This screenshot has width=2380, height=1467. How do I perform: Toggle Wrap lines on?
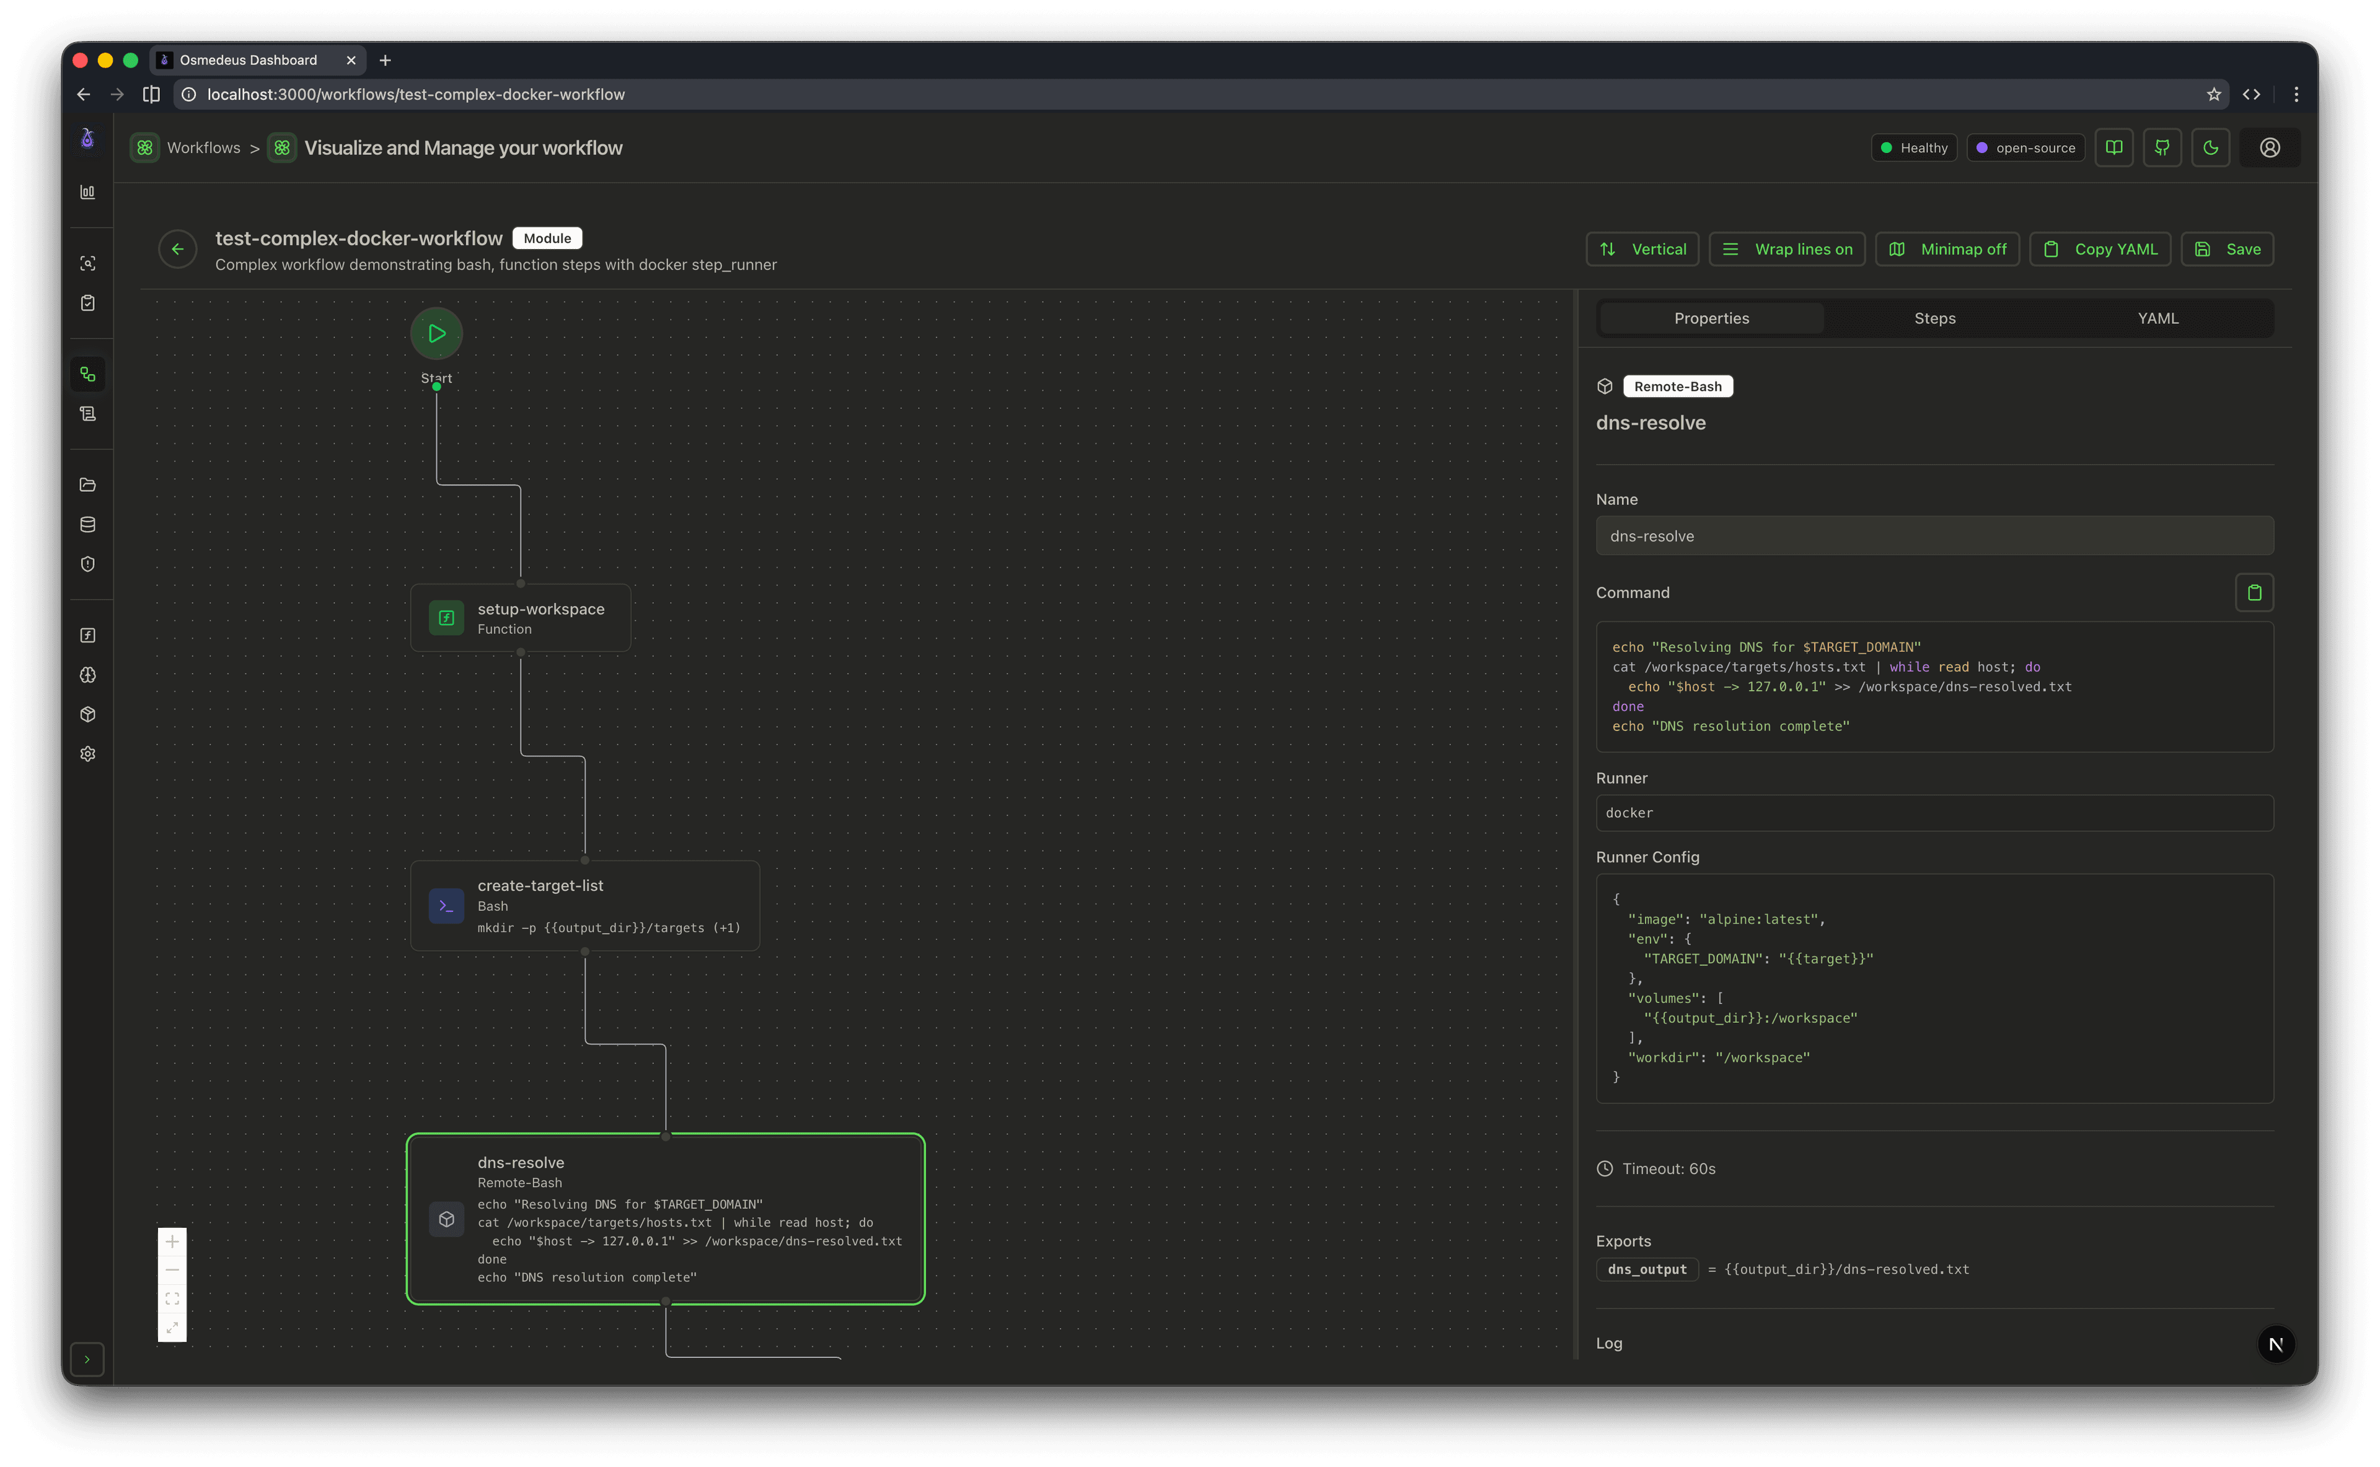(x=1787, y=248)
